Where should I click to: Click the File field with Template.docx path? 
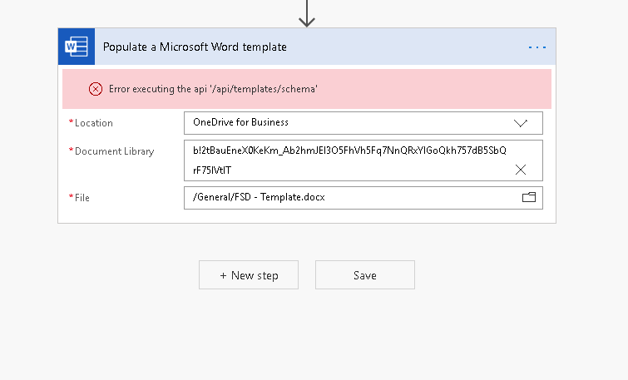(x=363, y=197)
